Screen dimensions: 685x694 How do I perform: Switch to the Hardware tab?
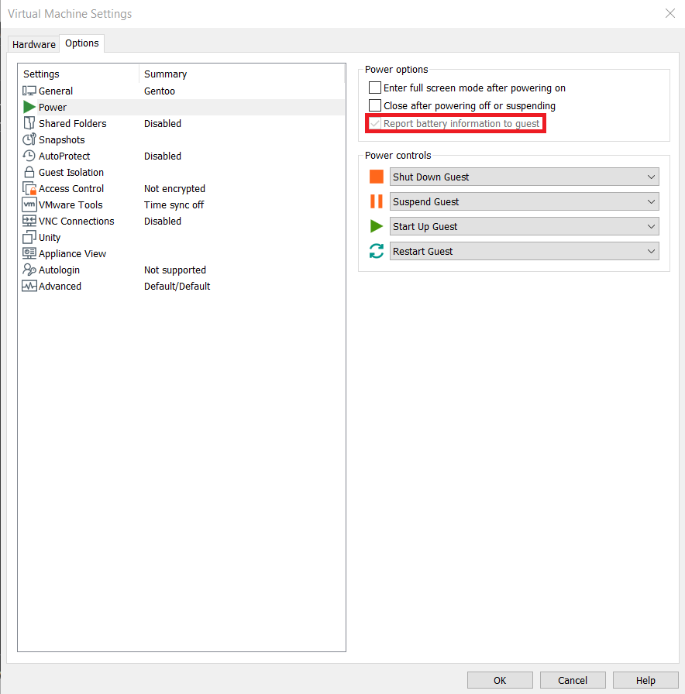[x=33, y=44]
